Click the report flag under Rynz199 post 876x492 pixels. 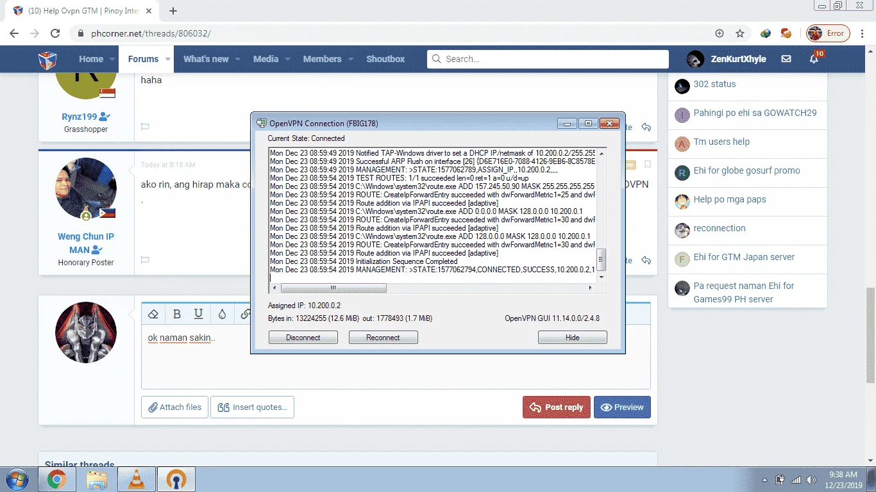[x=145, y=127]
